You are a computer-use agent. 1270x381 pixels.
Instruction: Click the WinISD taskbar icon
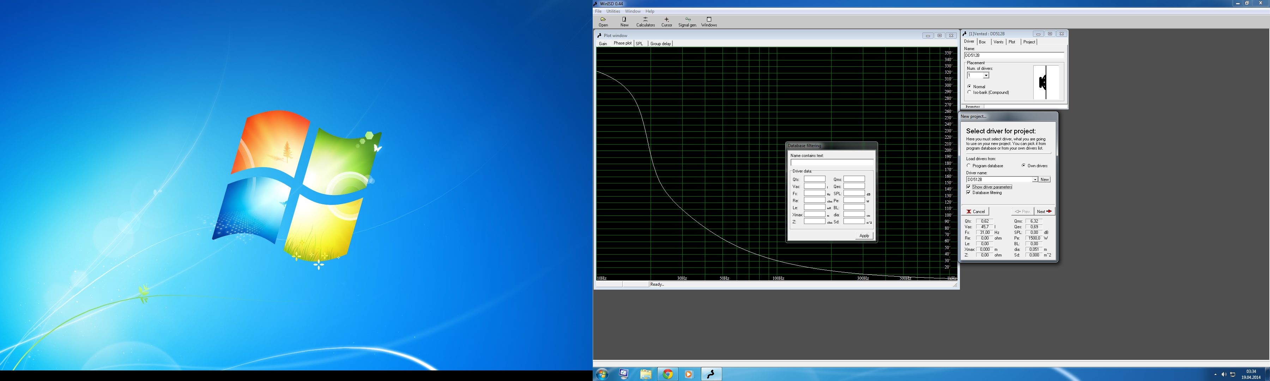711,374
